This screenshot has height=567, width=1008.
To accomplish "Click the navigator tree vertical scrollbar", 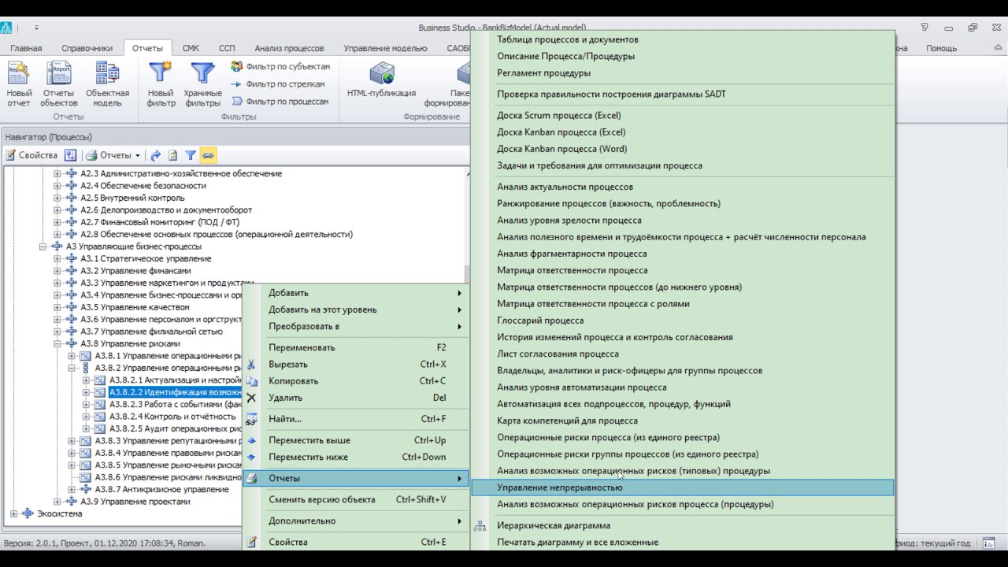I will click(466, 272).
